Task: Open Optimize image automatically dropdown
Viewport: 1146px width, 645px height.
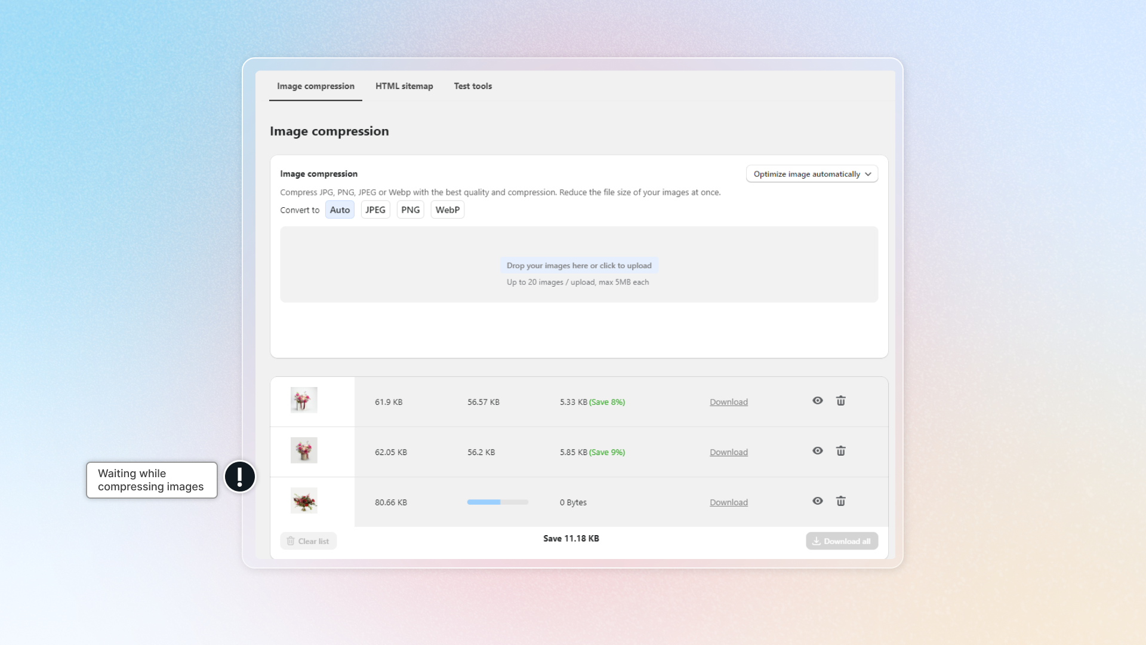Action: tap(812, 174)
